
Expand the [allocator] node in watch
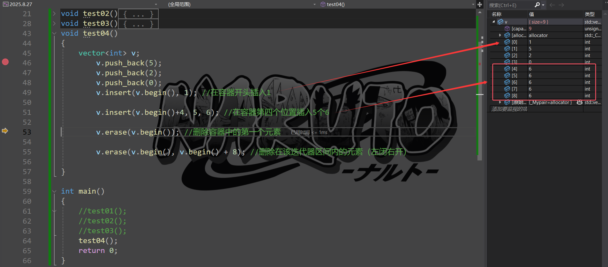500,35
